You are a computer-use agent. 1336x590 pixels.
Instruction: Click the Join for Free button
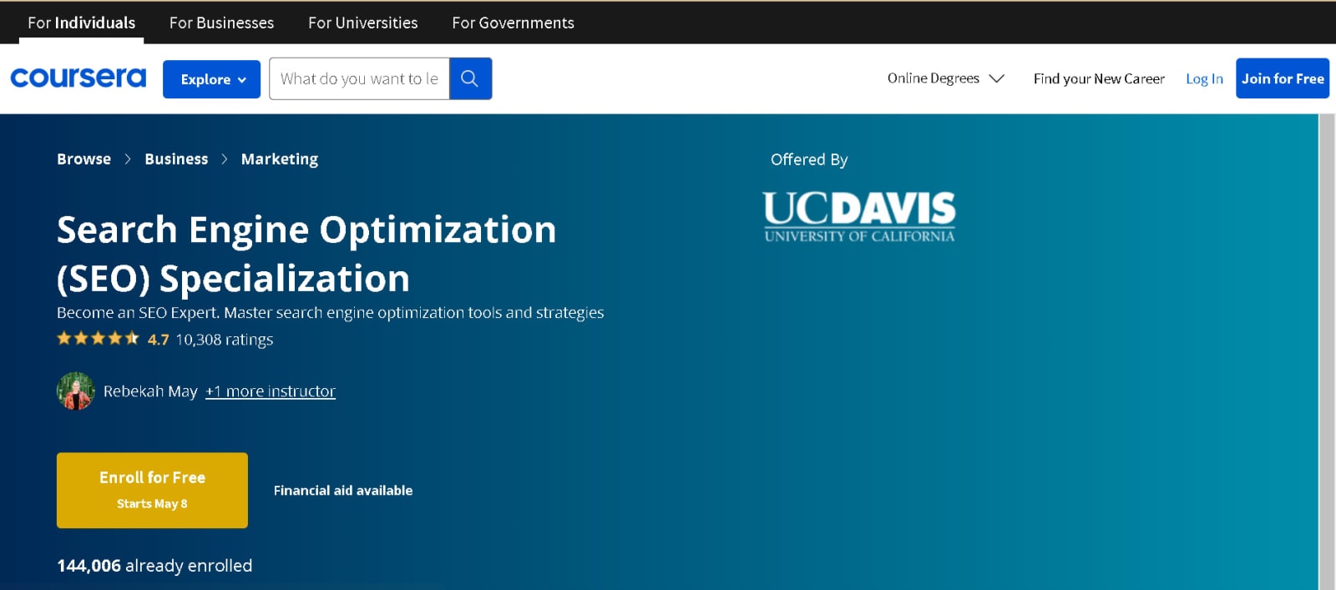coord(1283,78)
